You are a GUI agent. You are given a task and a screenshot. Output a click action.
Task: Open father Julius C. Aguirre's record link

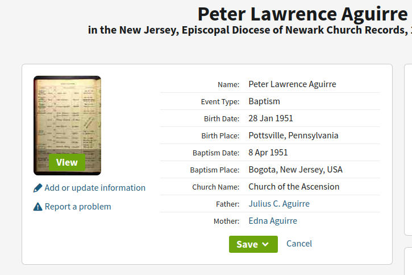279,204
